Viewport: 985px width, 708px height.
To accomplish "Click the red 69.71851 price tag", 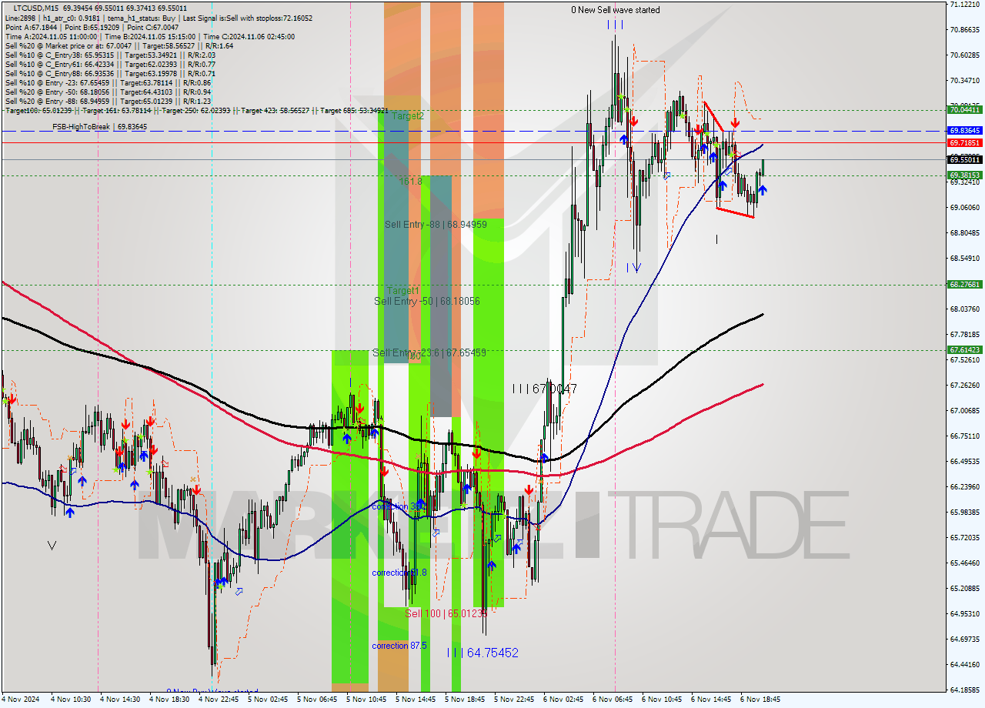I will pos(965,143).
